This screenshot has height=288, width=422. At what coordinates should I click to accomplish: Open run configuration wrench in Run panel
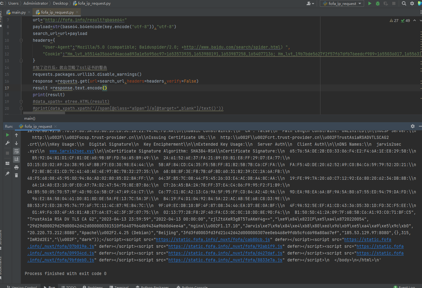click(7, 143)
